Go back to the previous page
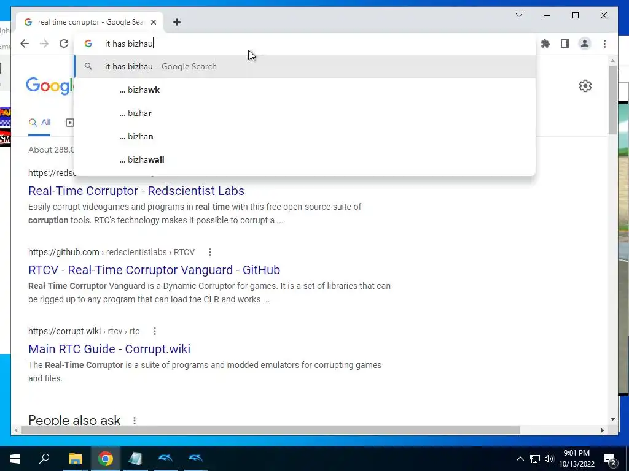The image size is (629, 471). point(25,44)
